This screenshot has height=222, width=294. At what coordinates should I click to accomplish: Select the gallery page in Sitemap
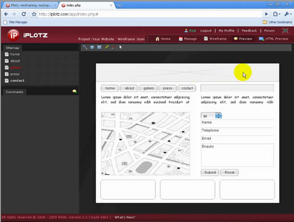[16, 67]
